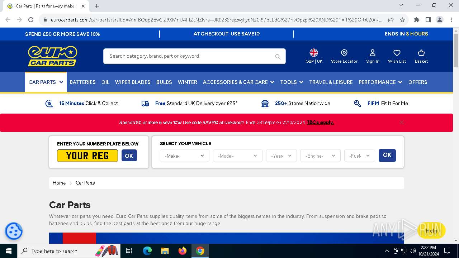Click the Free Delivery truck icon
The height and width of the screenshot is (258, 459).
[x=145, y=104]
